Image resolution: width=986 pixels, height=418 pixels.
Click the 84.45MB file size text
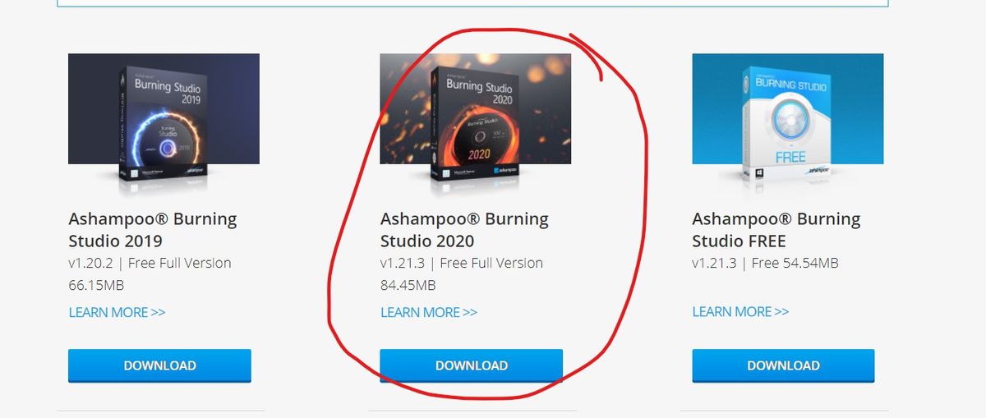(x=408, y=285)
